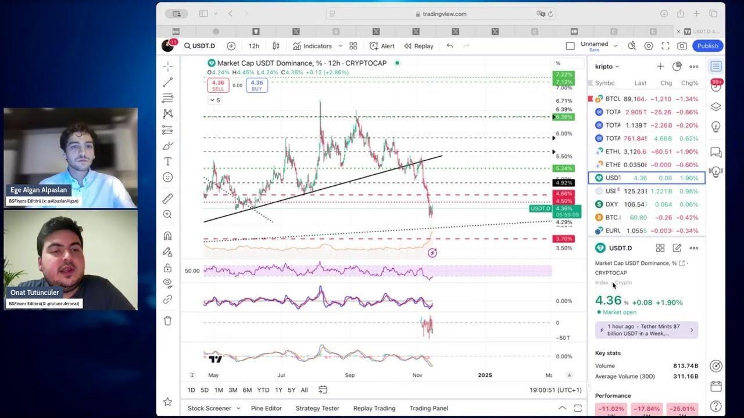This screenshot has height=418, width=744.
Task: Select the DXY watchlist row
Action: pyautogui.click(x=646, y=204)
